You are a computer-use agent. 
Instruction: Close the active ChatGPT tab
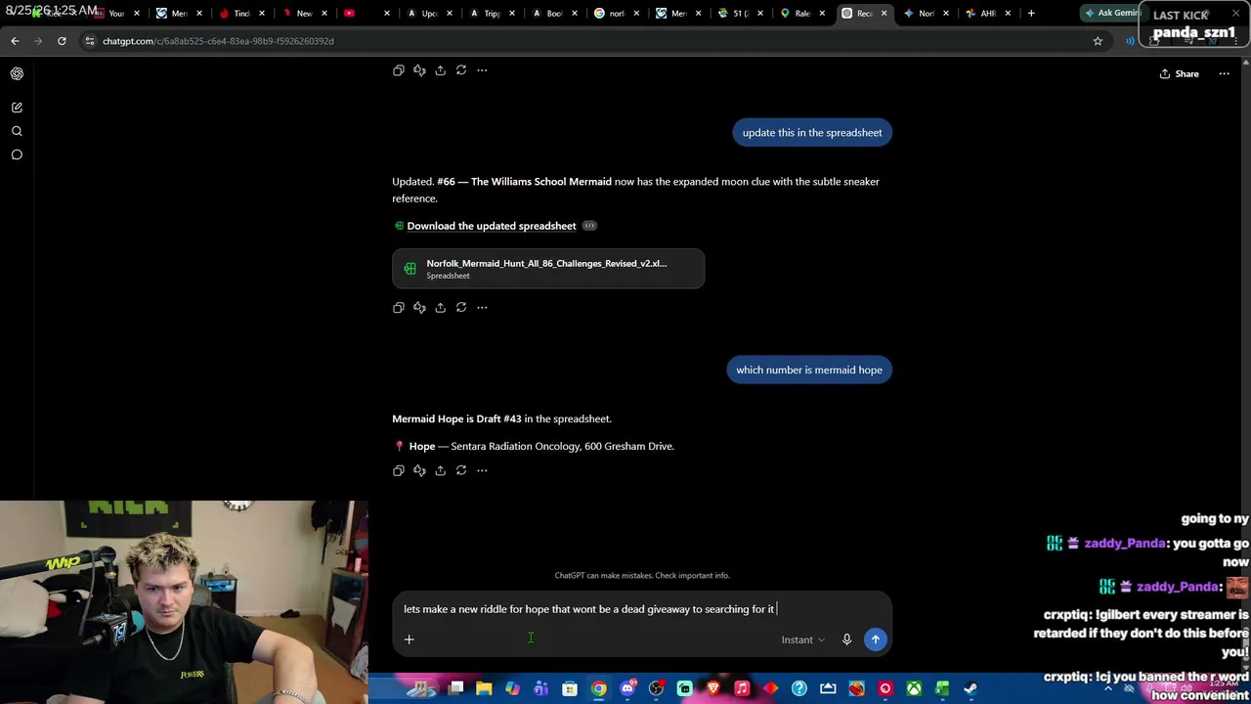[884, 14]
